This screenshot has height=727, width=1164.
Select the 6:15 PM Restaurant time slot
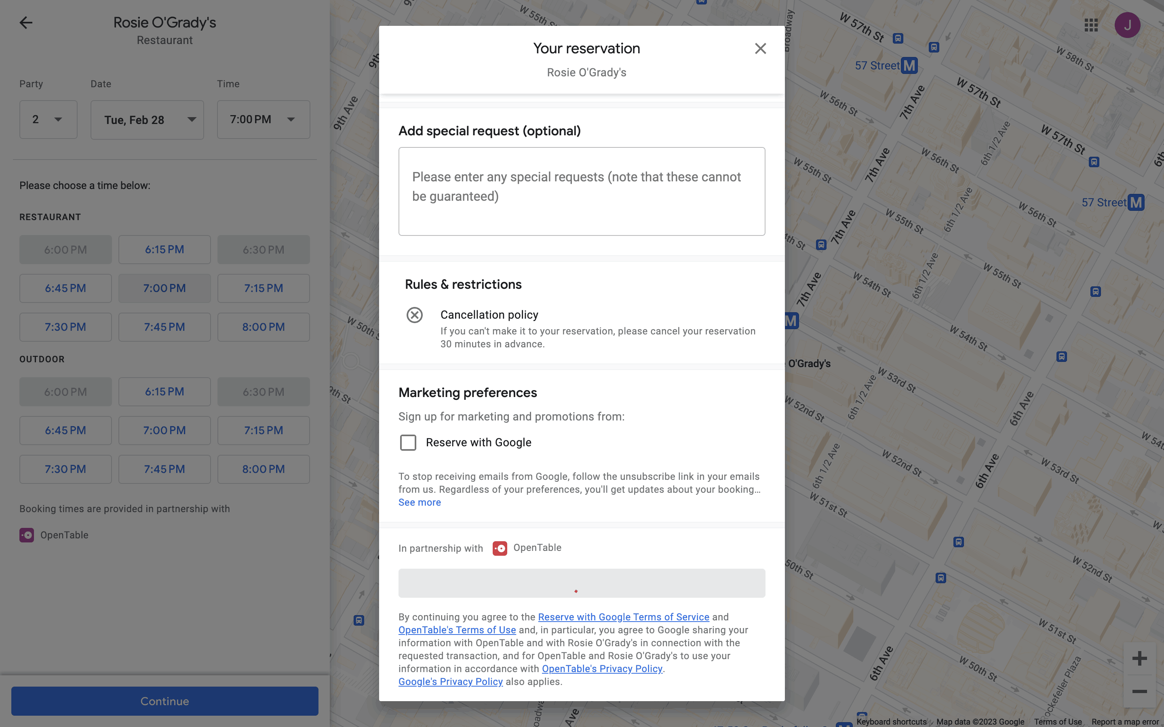pos(164,250)
